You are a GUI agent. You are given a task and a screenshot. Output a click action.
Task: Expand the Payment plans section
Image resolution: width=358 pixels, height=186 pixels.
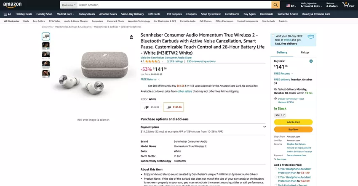[x=264, y=127]
